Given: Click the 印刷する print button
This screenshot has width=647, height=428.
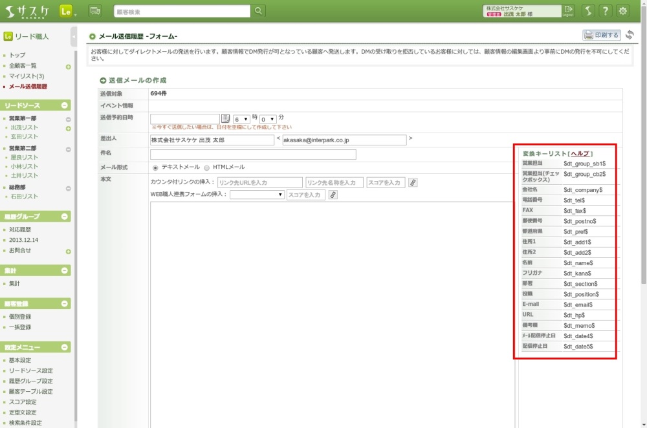Looking at the screenshot, I should [x=602, y=35].
